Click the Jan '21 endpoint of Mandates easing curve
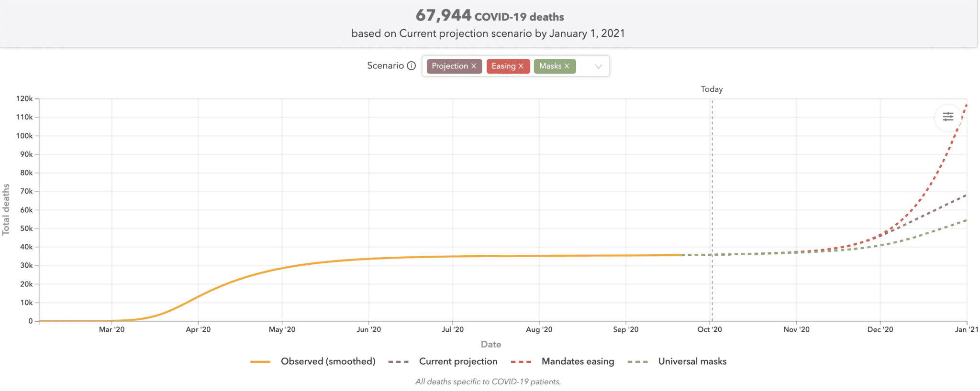 click(x=967, y=105)
